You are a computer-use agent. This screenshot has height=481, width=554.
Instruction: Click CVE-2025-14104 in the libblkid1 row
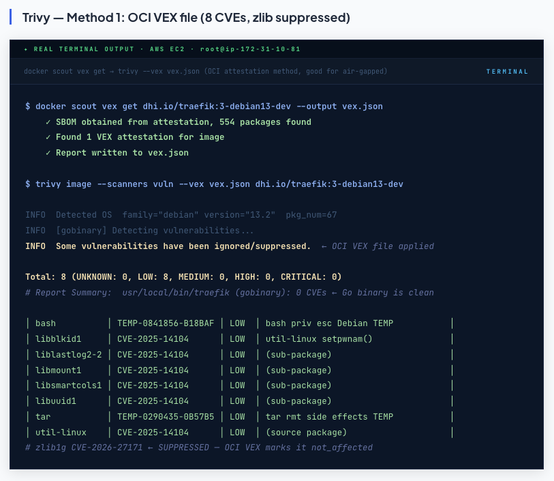tap(153, 339)
